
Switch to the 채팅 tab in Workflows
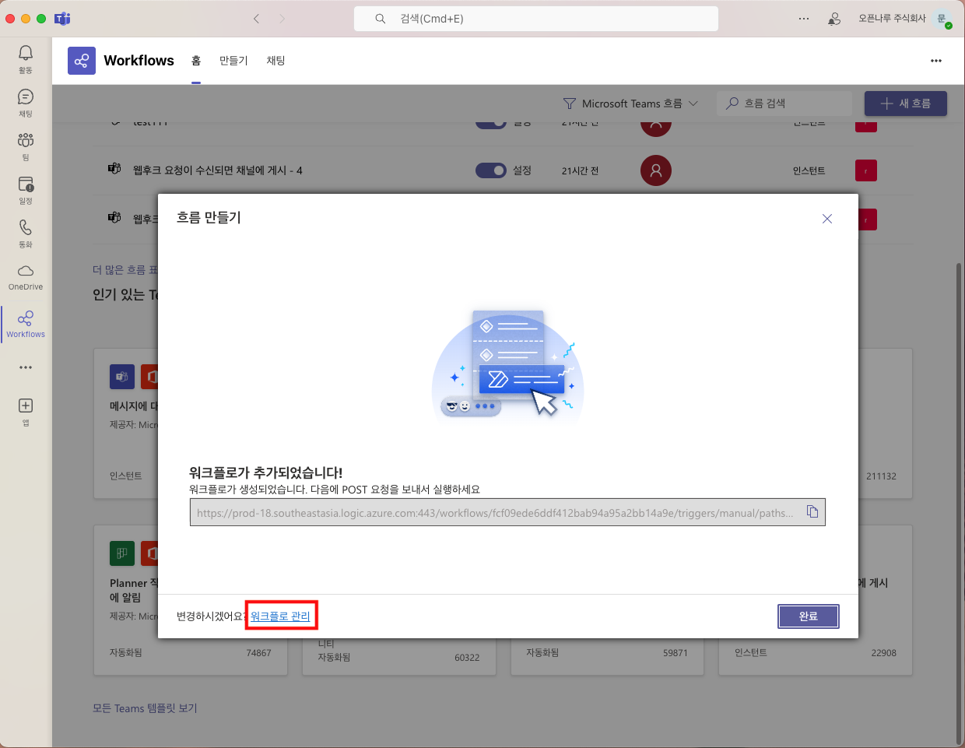pos(275,61)
